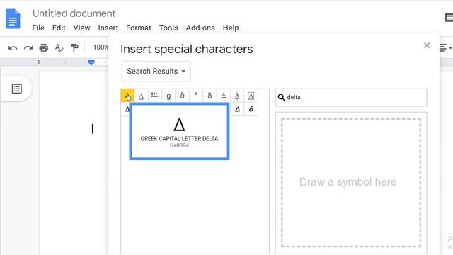Insert the delta-equal-to sign
Viewport: 453px width, 255px height.
pyautogui.click(x=224, y=96)
